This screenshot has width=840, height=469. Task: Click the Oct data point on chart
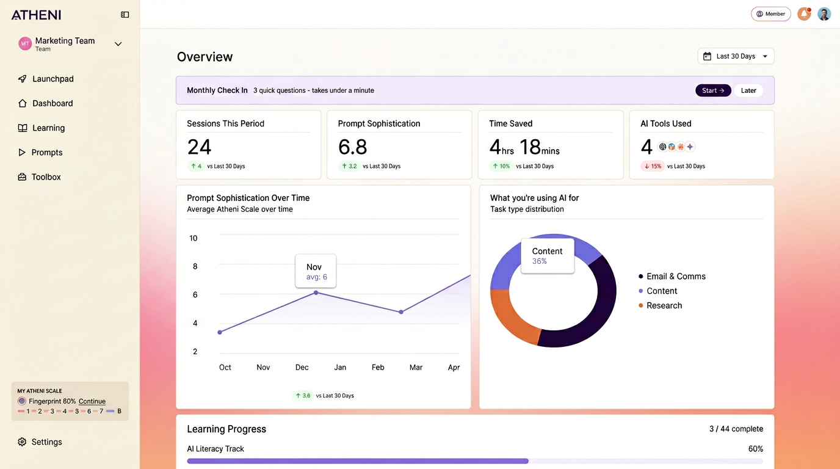coord(220,332)
